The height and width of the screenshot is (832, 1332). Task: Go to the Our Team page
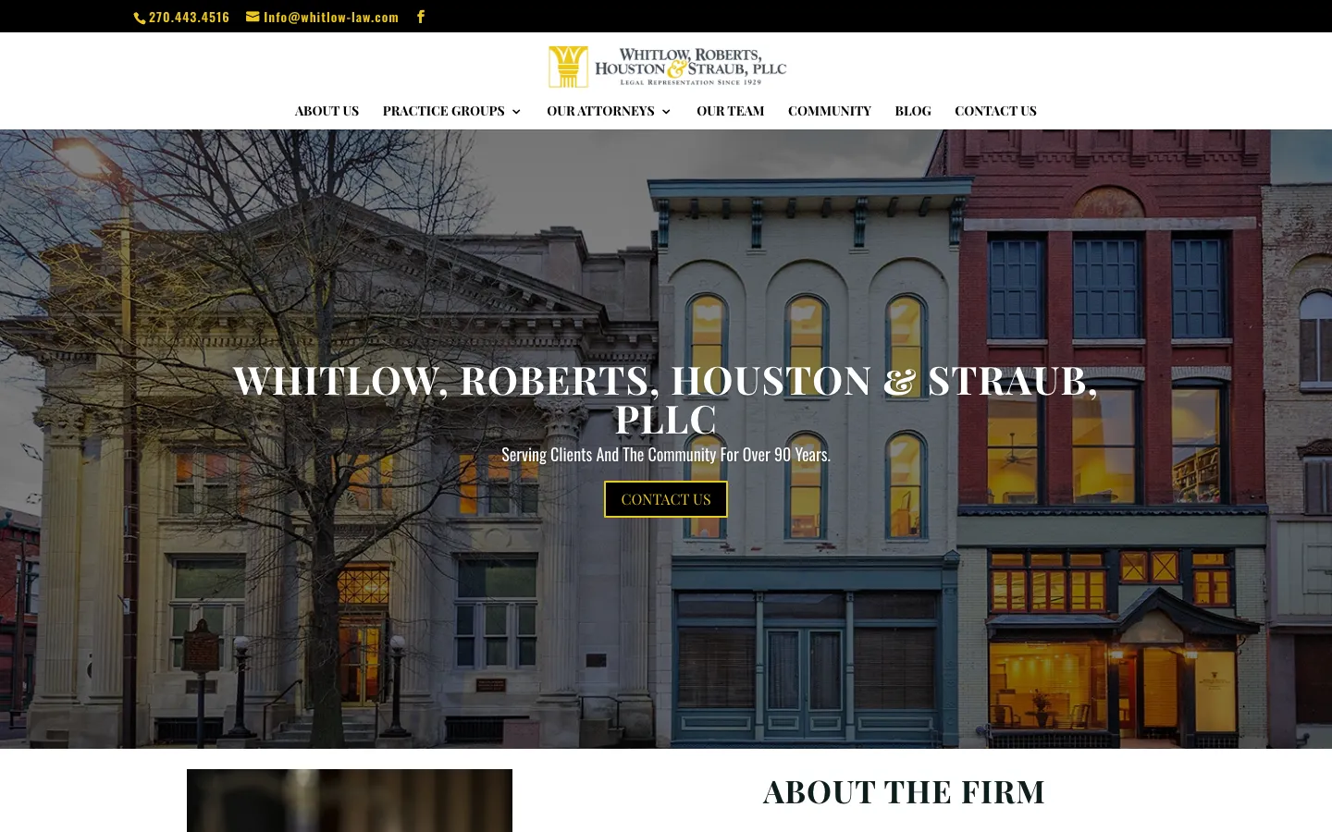pyautogui.click(x=730, y=111)
